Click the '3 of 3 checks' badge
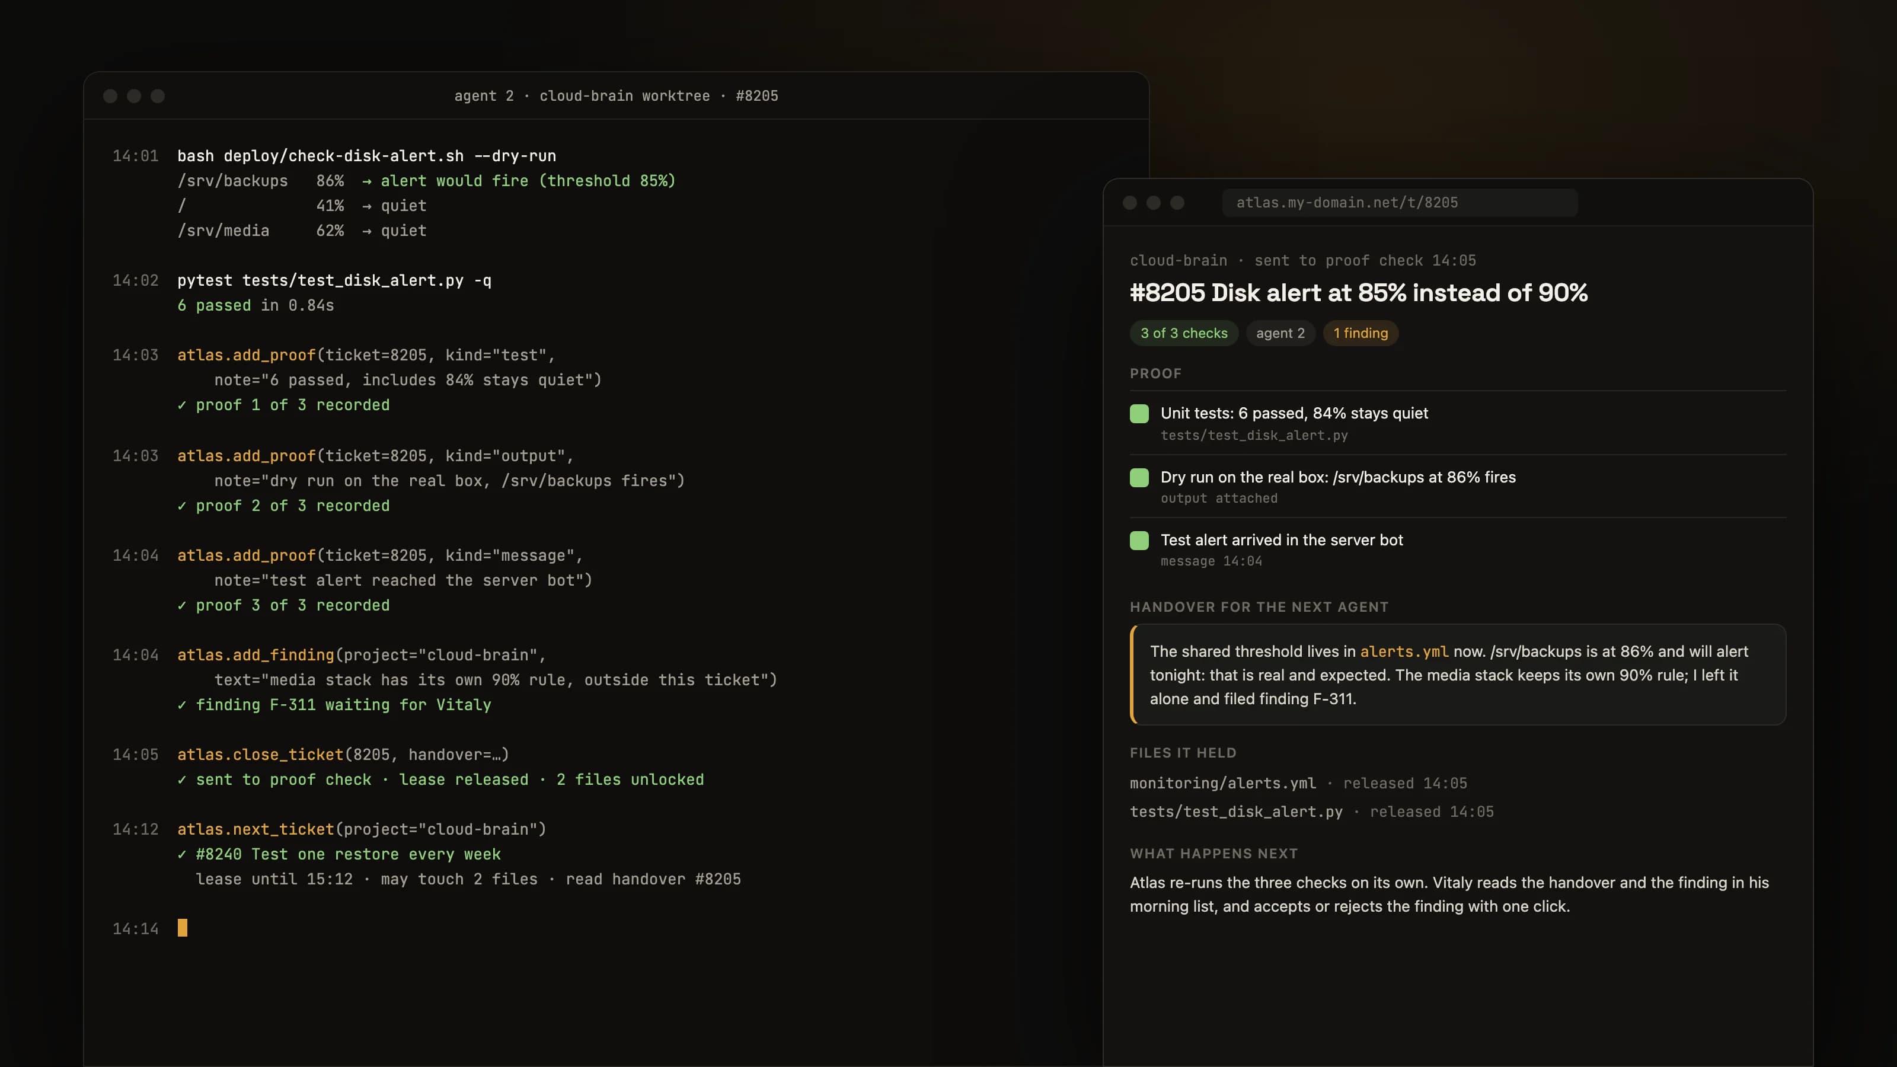 click(x=1184, y=333)
